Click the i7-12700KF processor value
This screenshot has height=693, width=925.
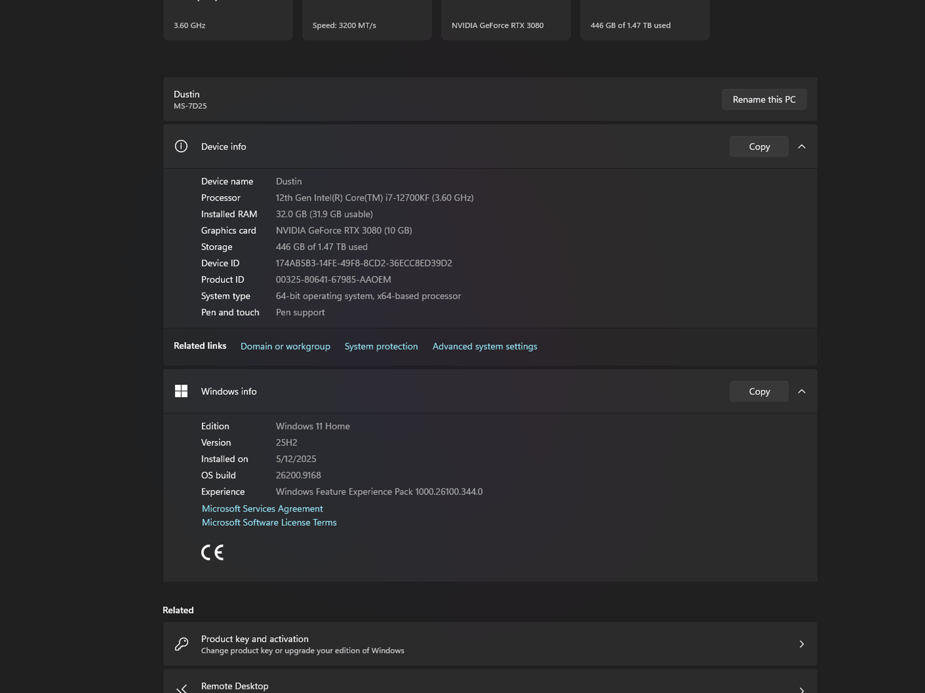pyautogui.click(x=375, y=198)
